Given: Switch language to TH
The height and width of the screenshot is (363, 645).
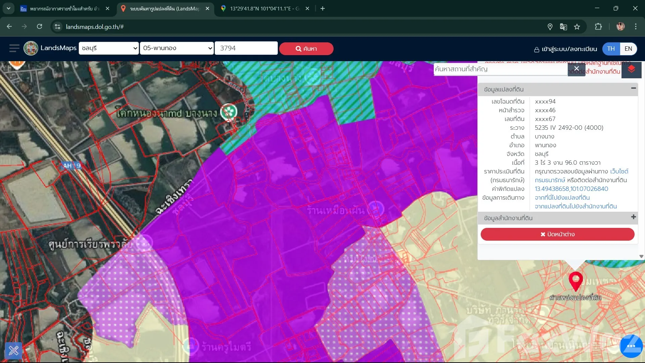Looking at the screenshot, I should point(611,49).
